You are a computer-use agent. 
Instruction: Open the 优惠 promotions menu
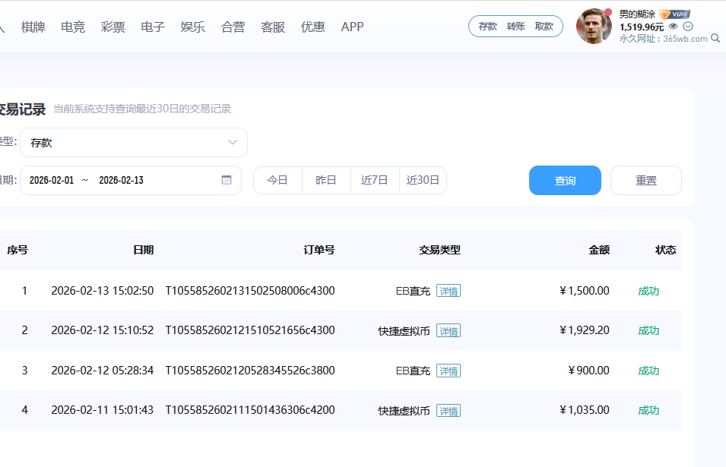click(x=312, y=26)
